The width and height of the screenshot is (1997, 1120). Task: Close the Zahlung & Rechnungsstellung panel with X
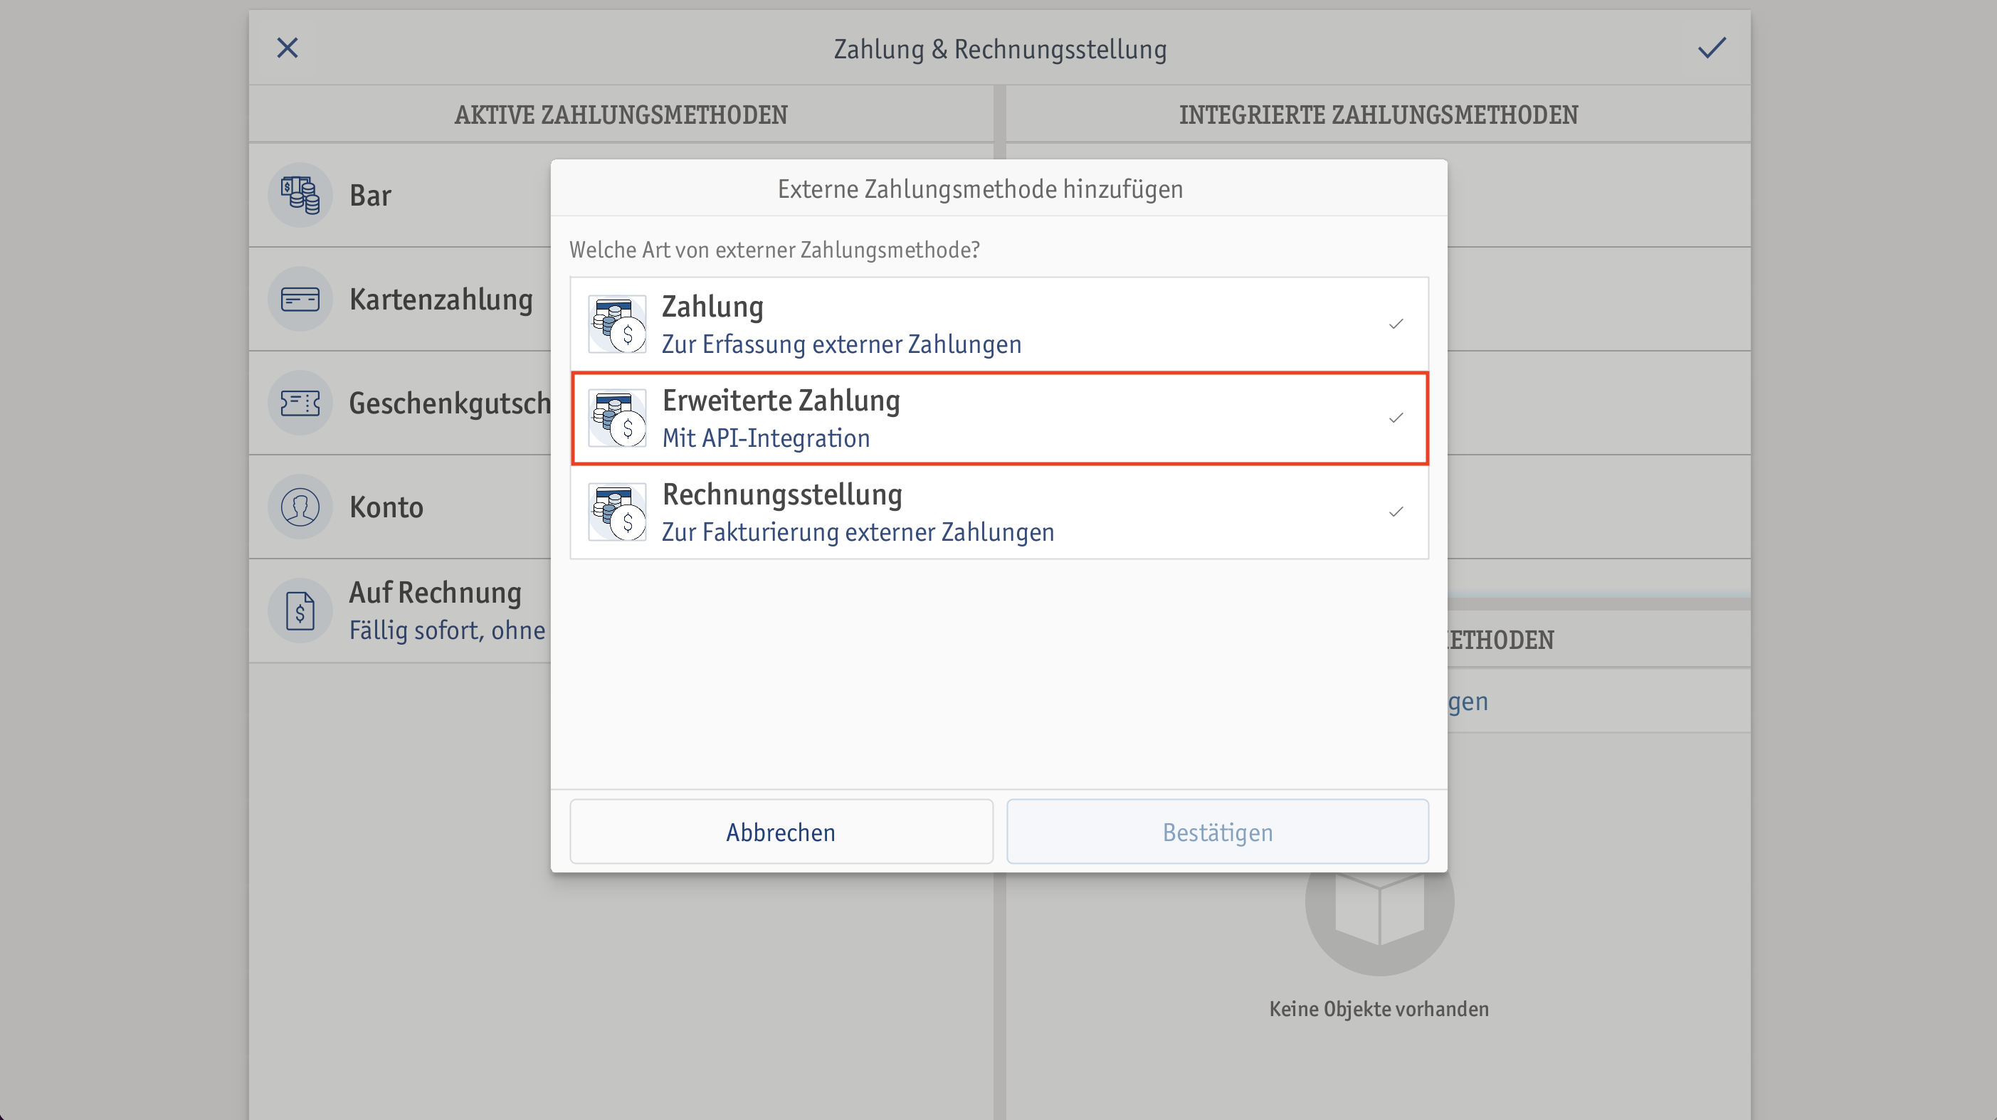click(288, 48)
